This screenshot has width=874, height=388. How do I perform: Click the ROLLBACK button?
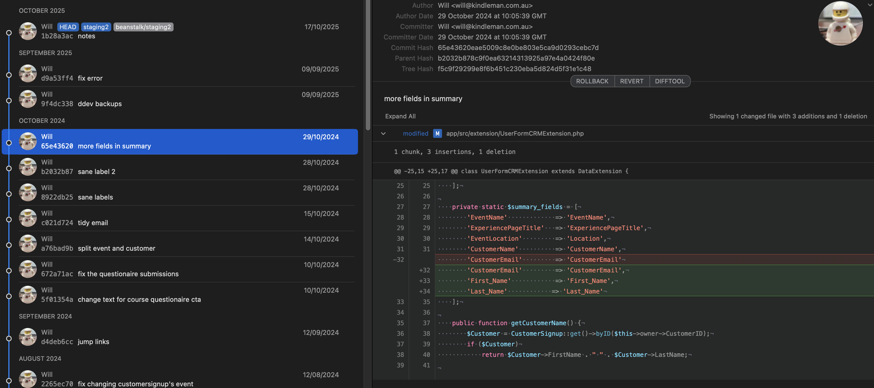coord(592,81)
